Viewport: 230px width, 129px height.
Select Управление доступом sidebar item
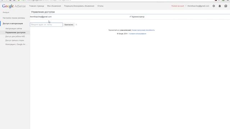pyautogui.click(x=15, y=33)
